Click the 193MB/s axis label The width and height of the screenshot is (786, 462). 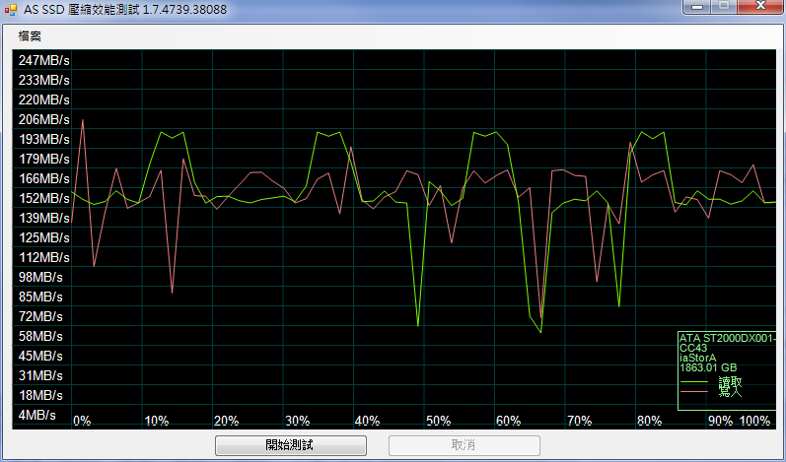click(x=44, y=139)
